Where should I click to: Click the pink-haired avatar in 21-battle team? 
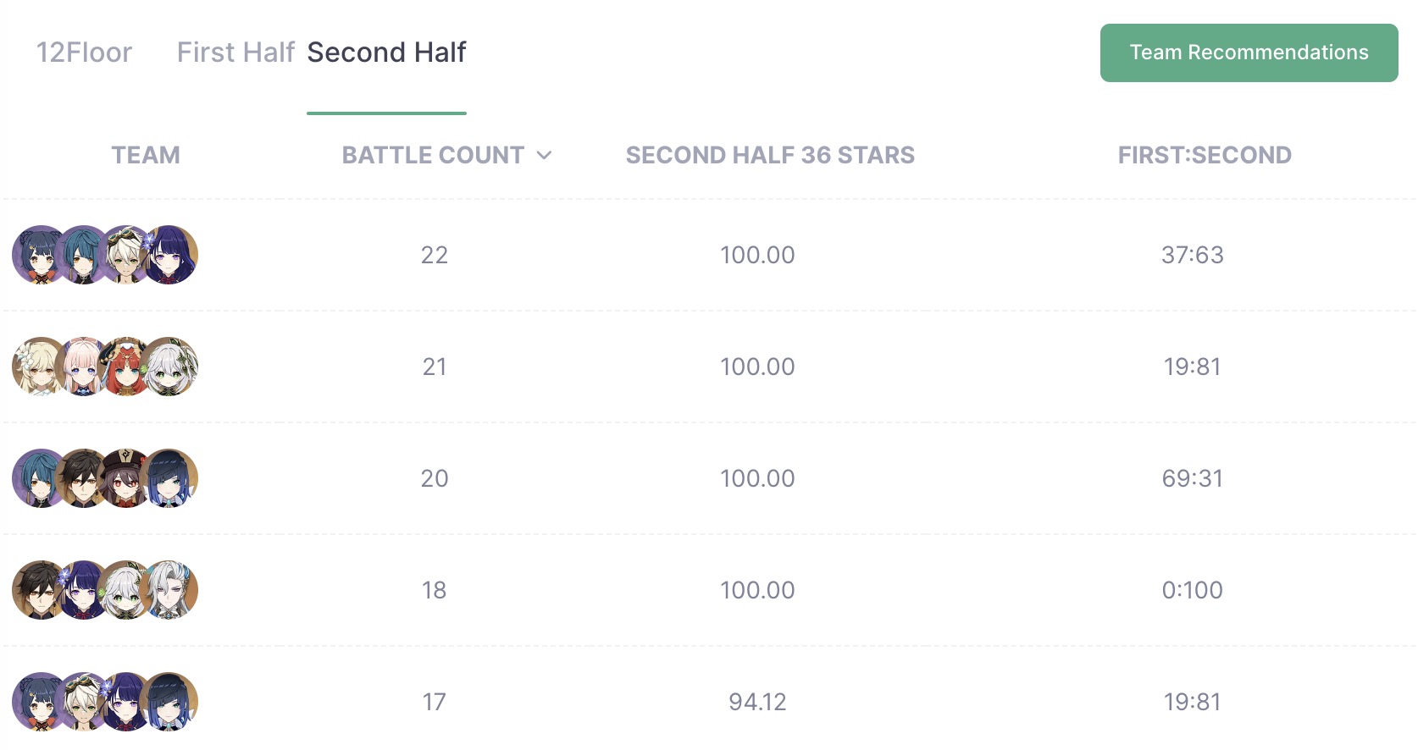pyautogui.click(x=83, y=367)
